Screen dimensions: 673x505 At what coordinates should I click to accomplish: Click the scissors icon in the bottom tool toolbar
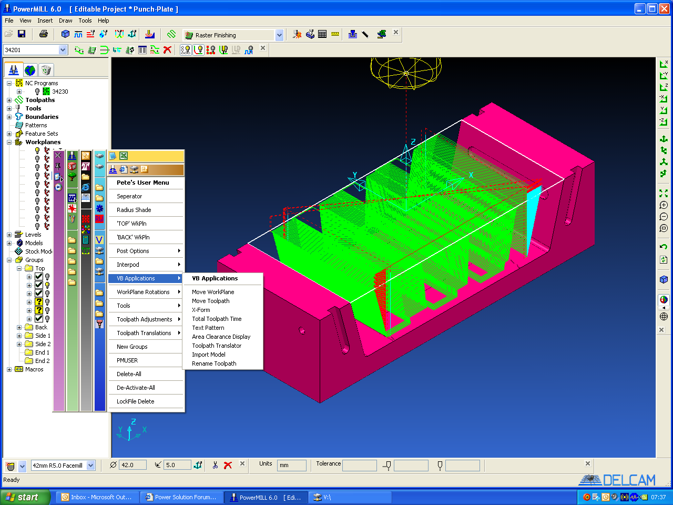click(215, 465)
